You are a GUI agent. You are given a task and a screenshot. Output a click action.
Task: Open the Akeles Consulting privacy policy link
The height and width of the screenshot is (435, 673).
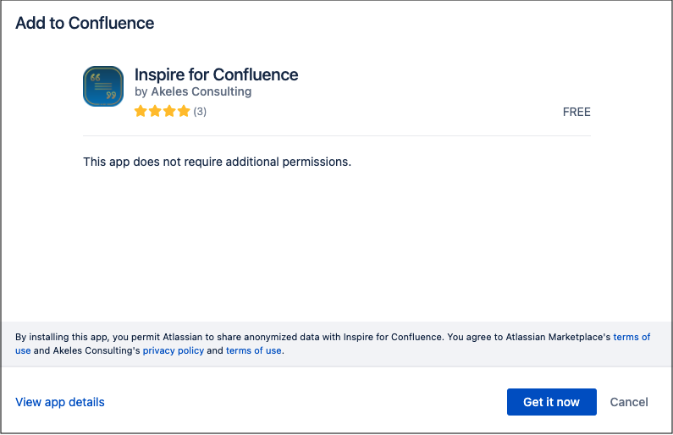[173, 350]
